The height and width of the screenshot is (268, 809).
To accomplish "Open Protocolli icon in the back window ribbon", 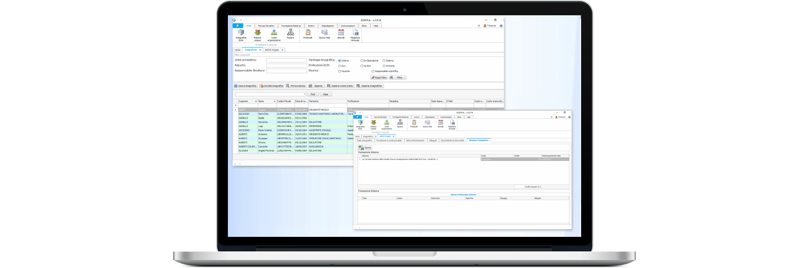I will (308, 34).
